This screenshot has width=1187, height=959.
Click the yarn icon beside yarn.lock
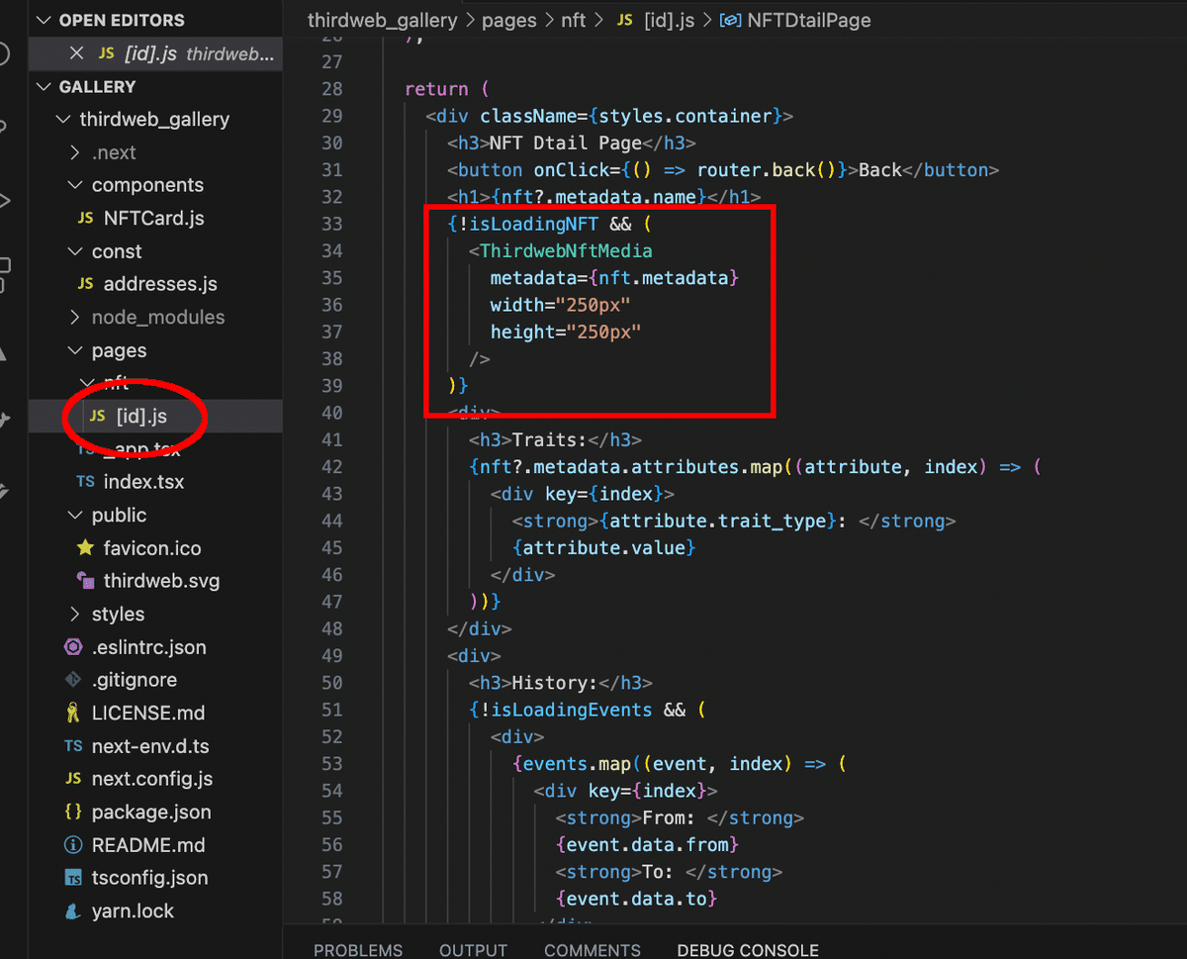pos(73,911)
